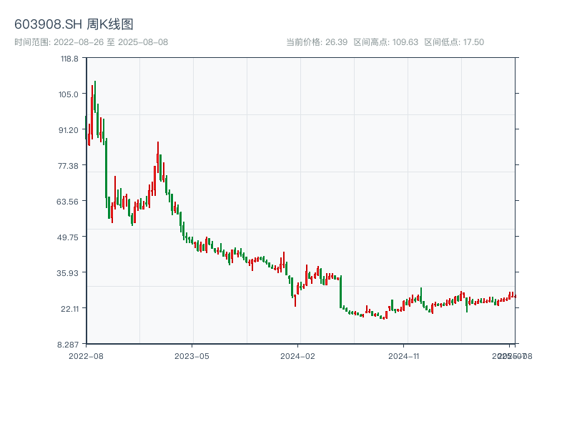Viewport: 572px width, 429px height.
Task: Select the 22.11 price axis label
Action: pos(69,308)
